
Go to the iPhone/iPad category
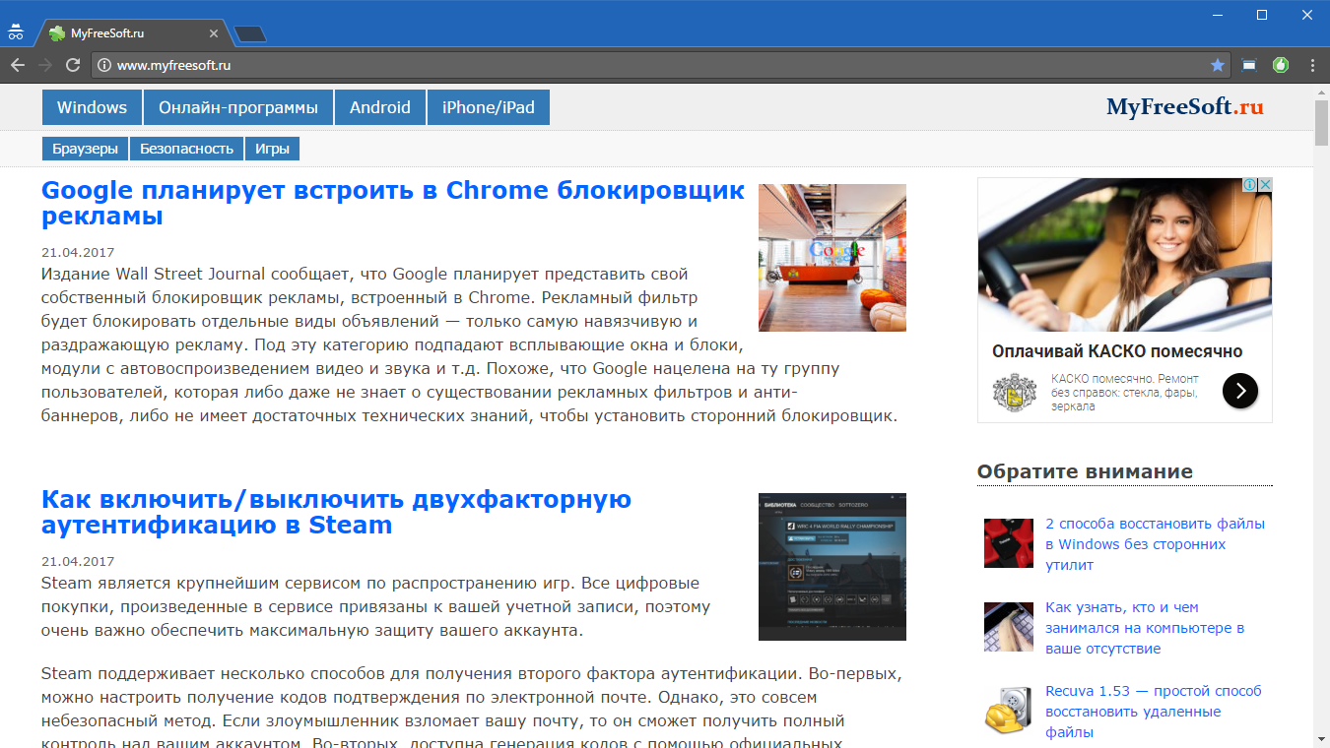(x=488, y=107)
